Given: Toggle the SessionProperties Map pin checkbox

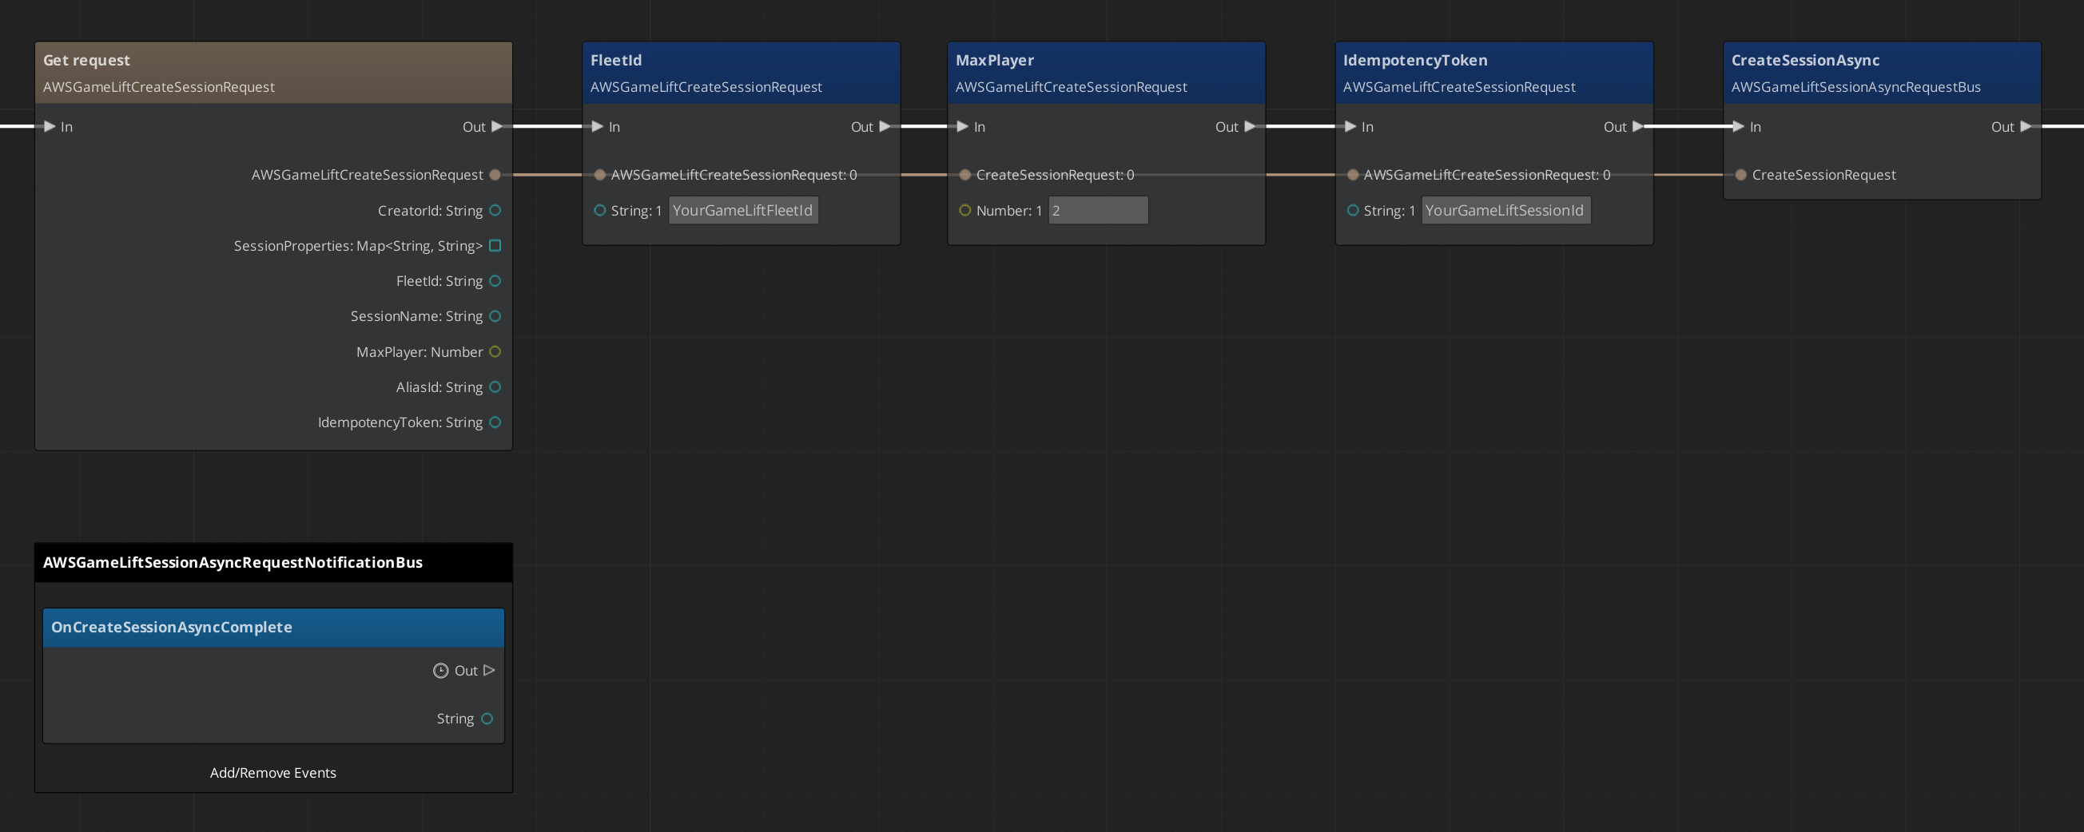Looking at the screenshot, I should pos(495,245).
